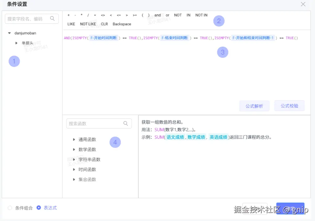The width and height of the screenshot is (315, 221).
Task: Insert the greater-than operator
Action: [127, 15]
